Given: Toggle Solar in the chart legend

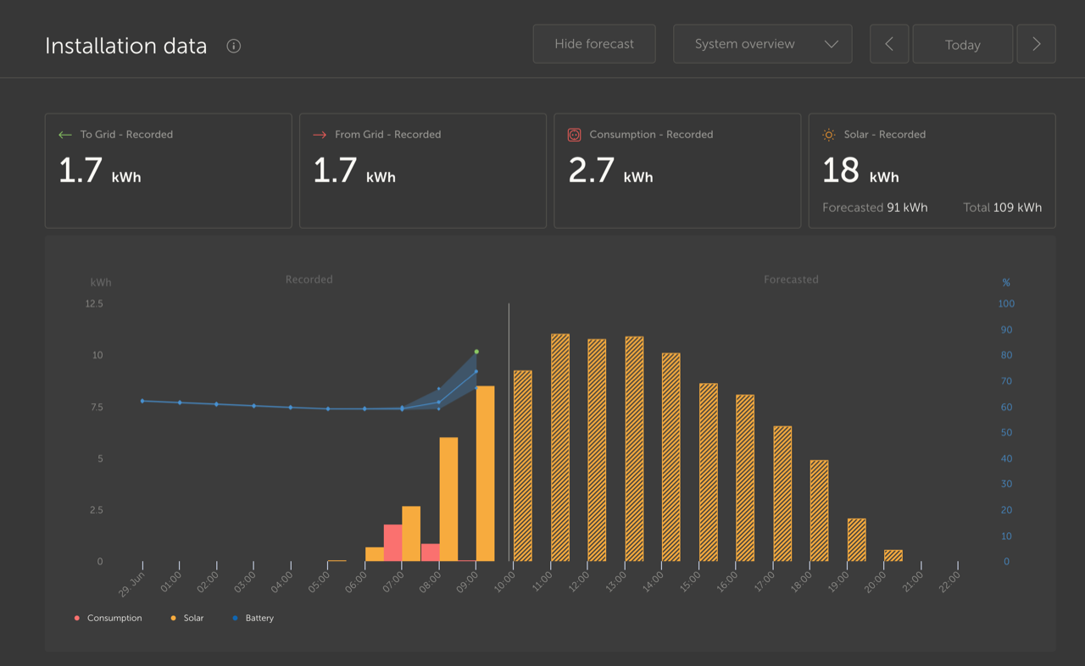Looking at the screenshot, I should (x=190, y=618).
